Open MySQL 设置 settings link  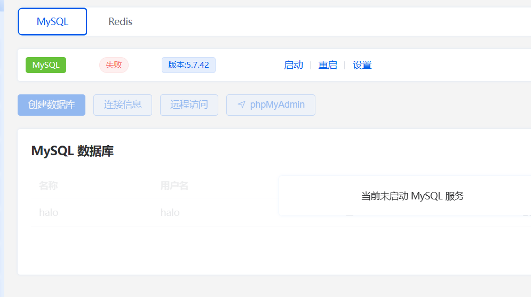click(362, 65)
